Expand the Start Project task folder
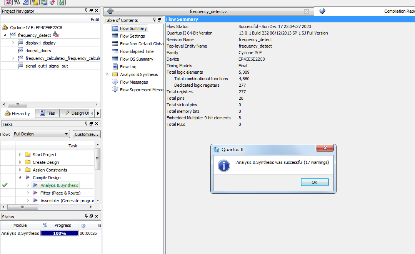 tap(20, 155)
